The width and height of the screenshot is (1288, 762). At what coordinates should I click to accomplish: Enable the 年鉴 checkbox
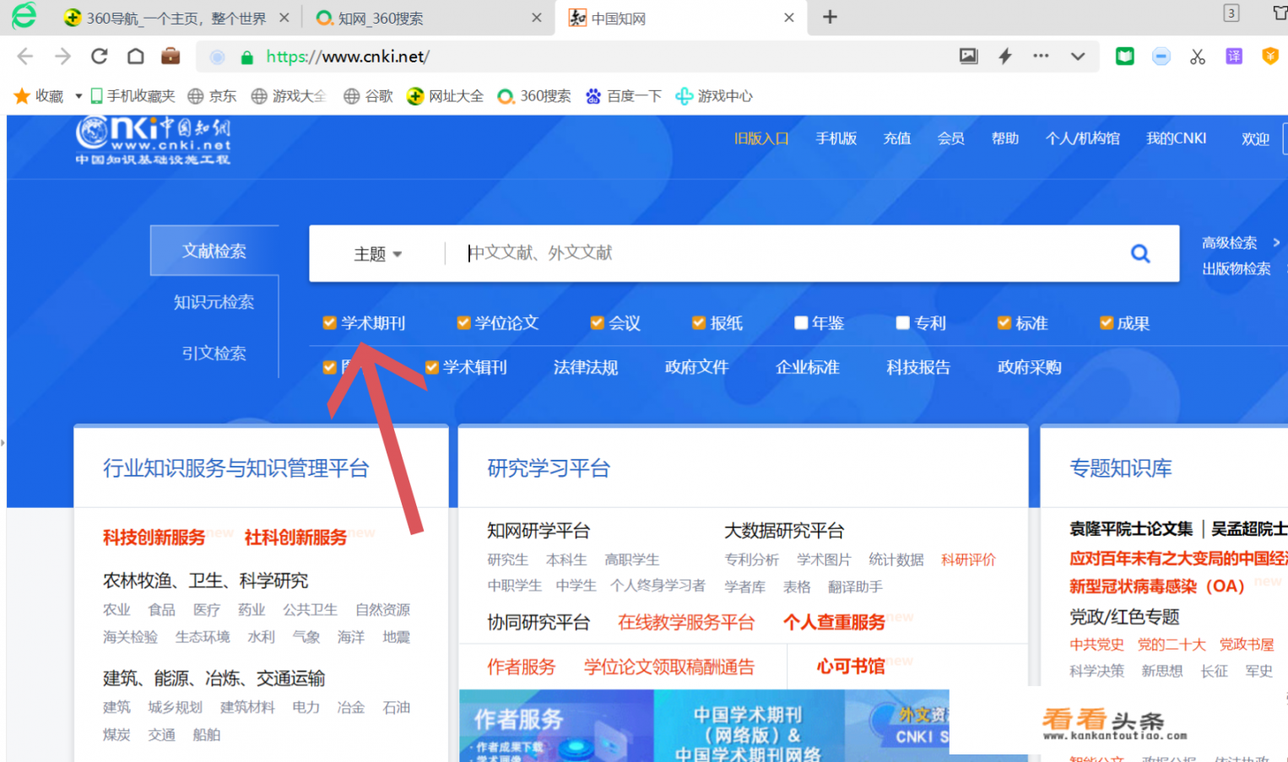coord(801,322)
